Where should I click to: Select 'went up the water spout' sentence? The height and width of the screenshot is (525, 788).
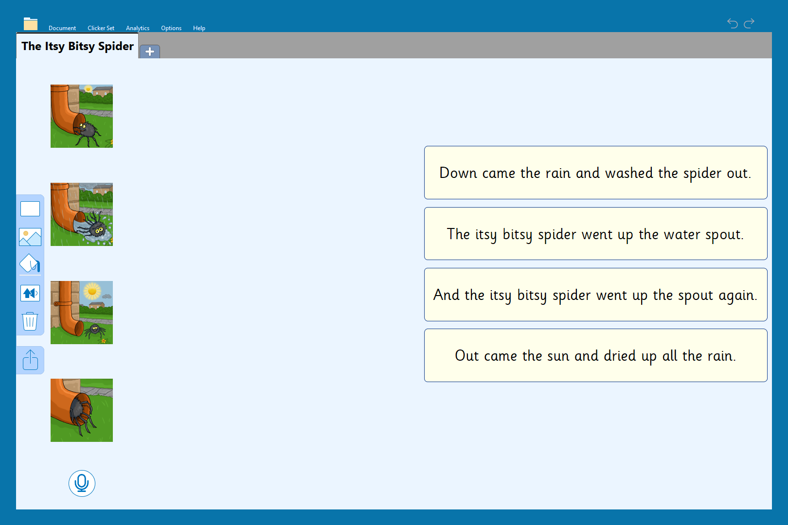[x=595, y=234]
